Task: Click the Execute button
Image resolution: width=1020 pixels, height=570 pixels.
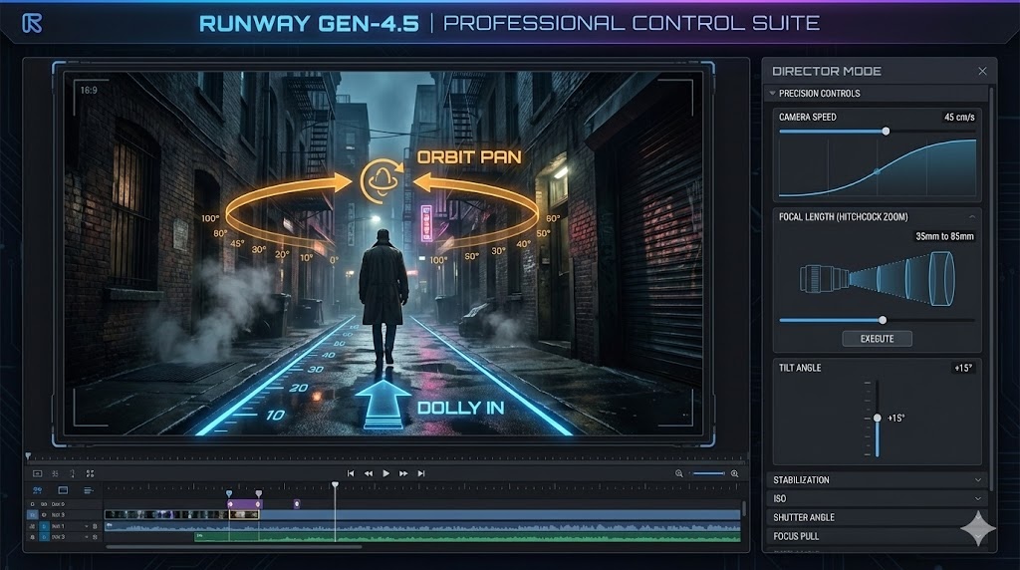Action: point(877,339)
